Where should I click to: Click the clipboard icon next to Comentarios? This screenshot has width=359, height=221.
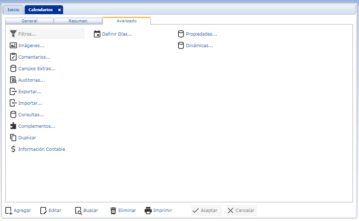[13, 57]
